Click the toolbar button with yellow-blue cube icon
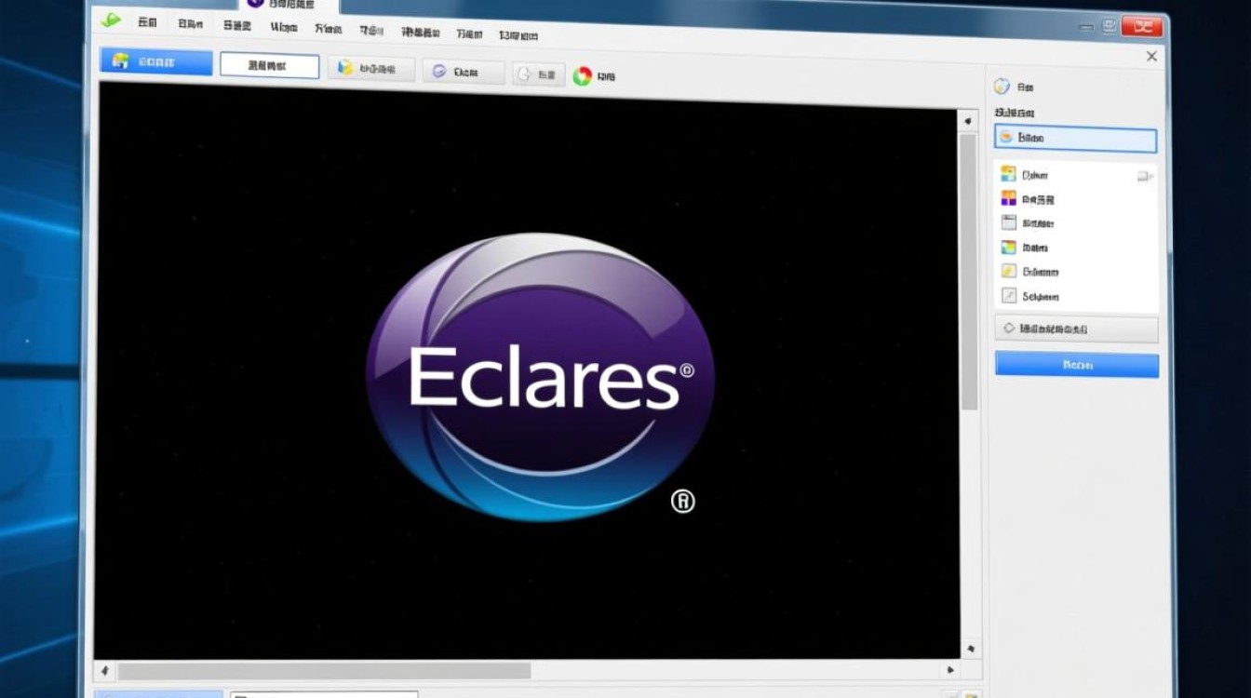Viewport: 1251px width, 698px height. 371,69
